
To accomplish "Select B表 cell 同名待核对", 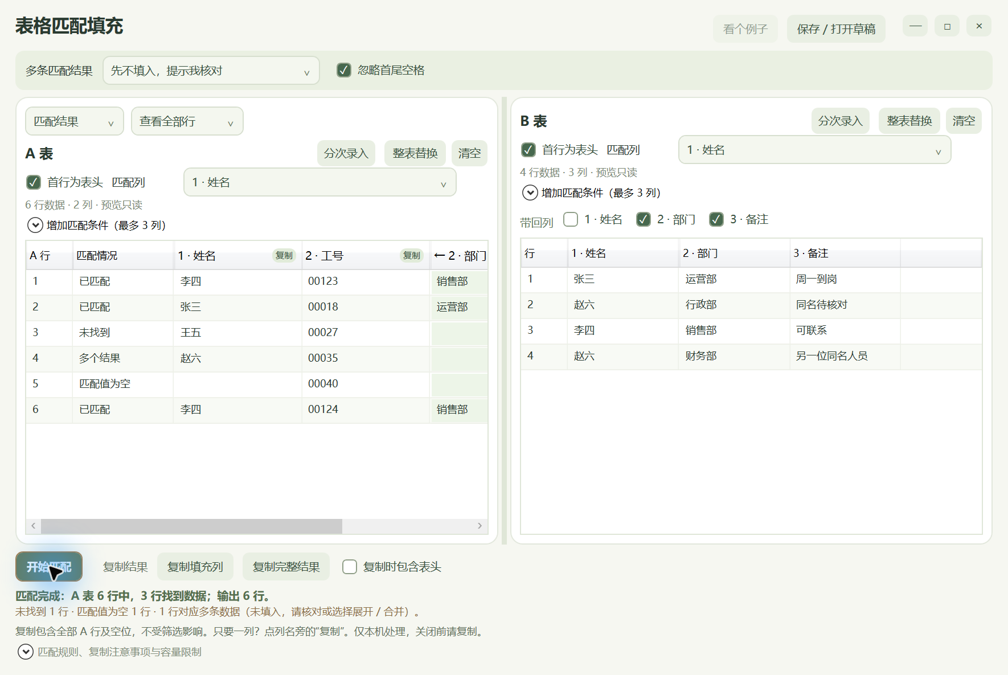I will (x=845, y=304).
